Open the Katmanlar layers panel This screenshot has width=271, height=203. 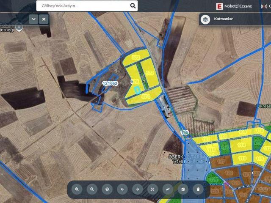(235, 19)
